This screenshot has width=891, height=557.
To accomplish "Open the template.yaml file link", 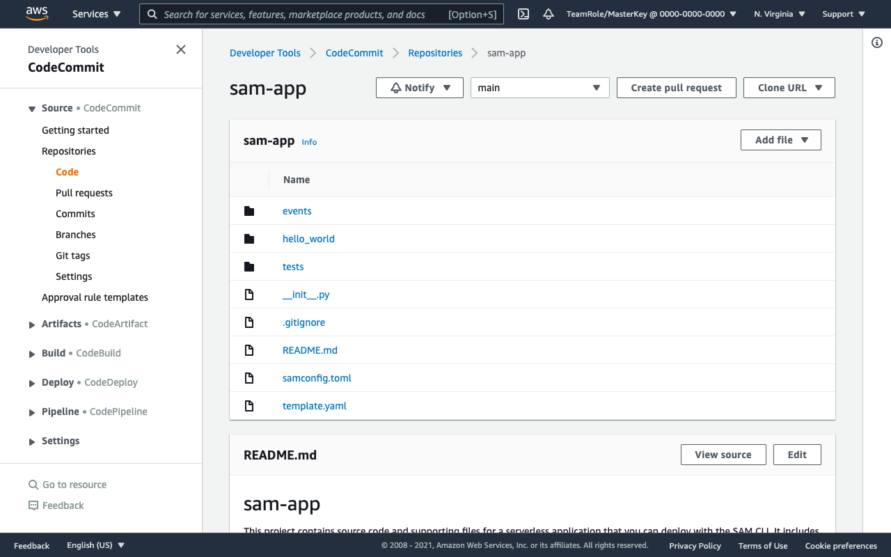I will [315, 406].
